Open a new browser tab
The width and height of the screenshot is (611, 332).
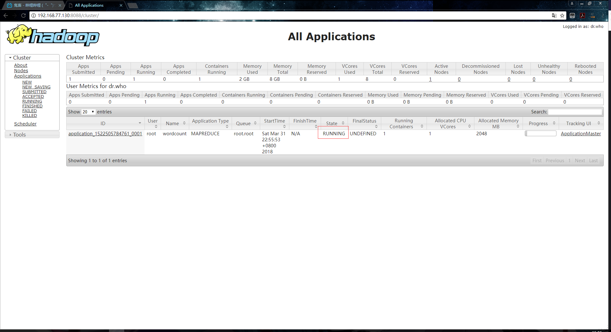133,5
